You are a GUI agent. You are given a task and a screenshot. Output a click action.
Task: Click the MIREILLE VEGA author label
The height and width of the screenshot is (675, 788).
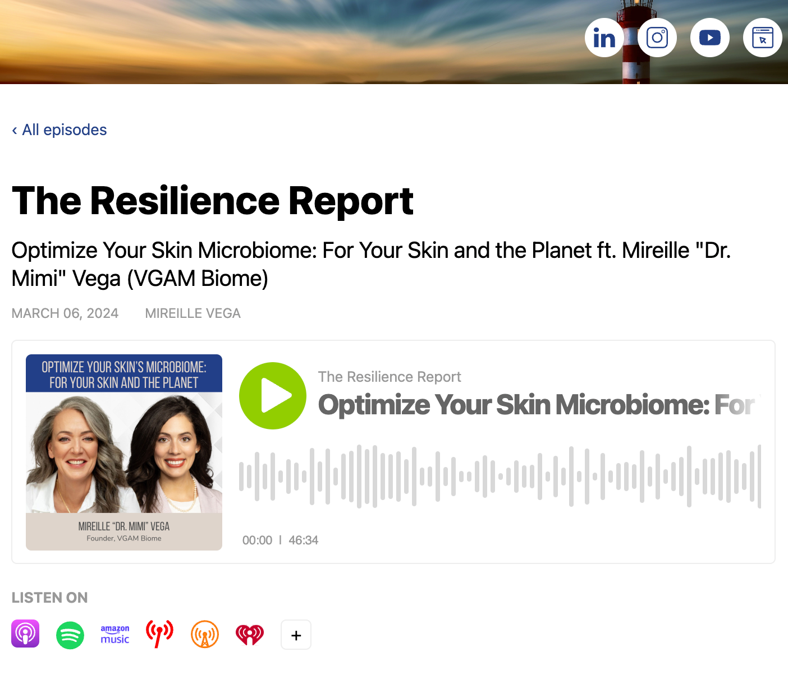193,313
